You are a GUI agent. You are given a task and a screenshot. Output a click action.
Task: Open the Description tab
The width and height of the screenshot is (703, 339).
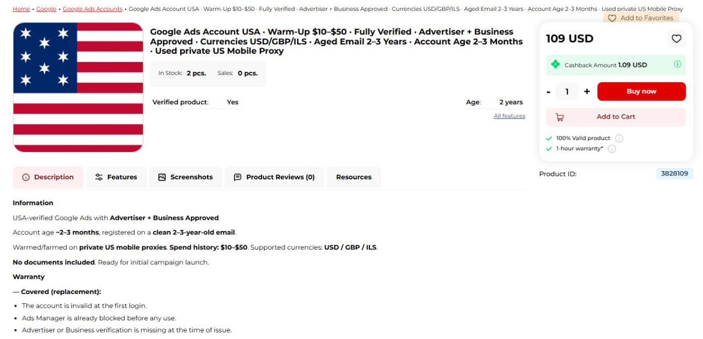point(48,177)
